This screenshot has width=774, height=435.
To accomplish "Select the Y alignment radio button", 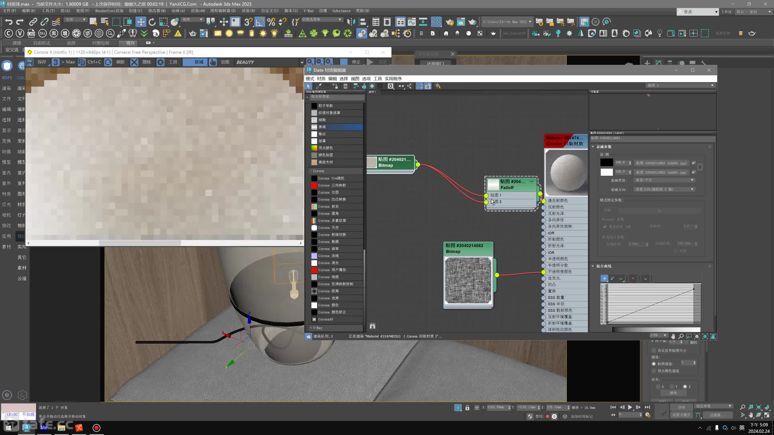I will [672, 386].
